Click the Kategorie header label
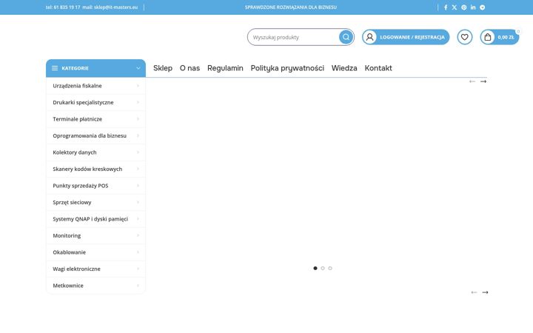This screenshot has height=333, width=533. click(75, 68)
